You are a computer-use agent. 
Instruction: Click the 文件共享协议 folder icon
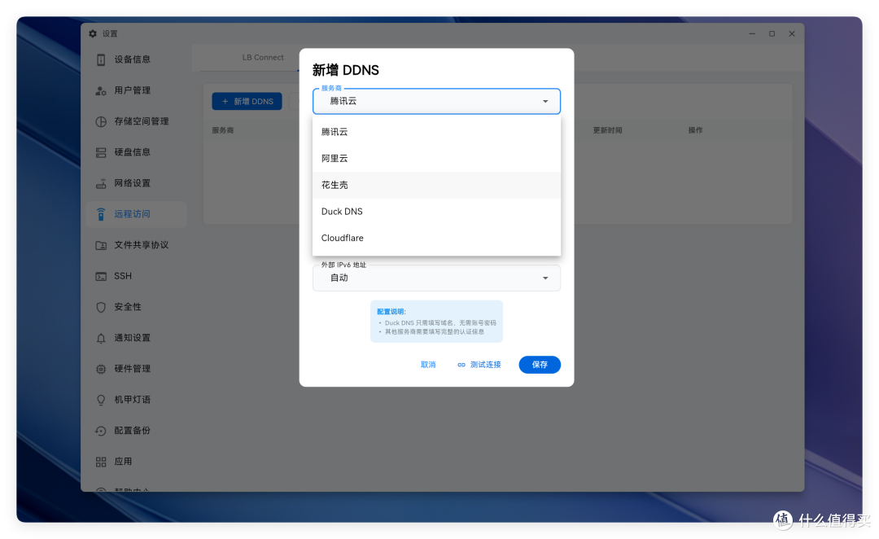pyautogui.click(x=101, y=245)
